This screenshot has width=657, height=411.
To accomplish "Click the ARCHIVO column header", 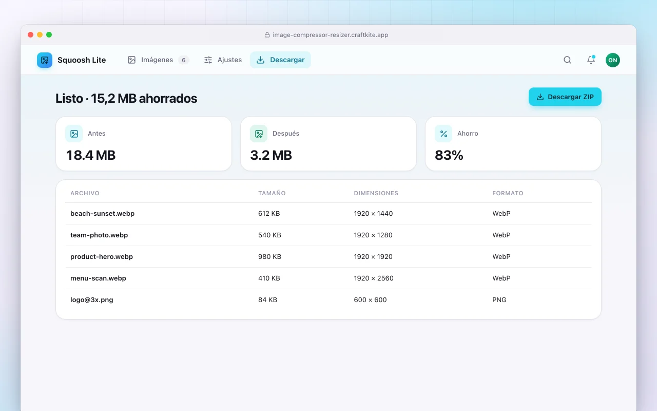I will 85,193.
